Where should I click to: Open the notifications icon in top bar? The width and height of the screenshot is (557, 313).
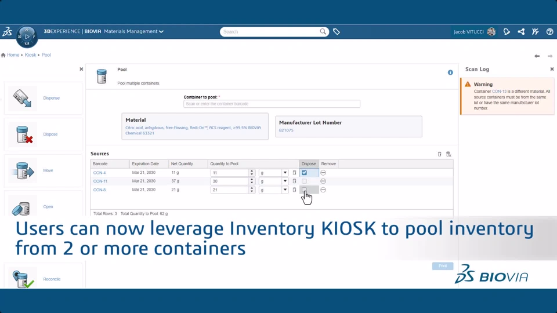tap(507, 31)
